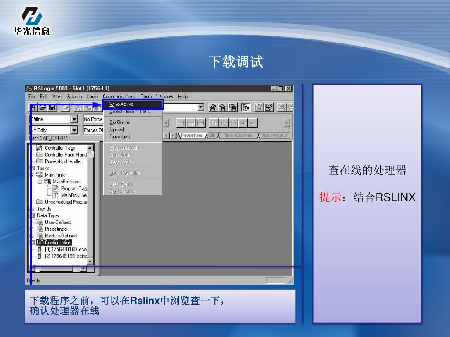Collapse the Data Types folder node
Viewport: 450px width, 337px height.
32,215
